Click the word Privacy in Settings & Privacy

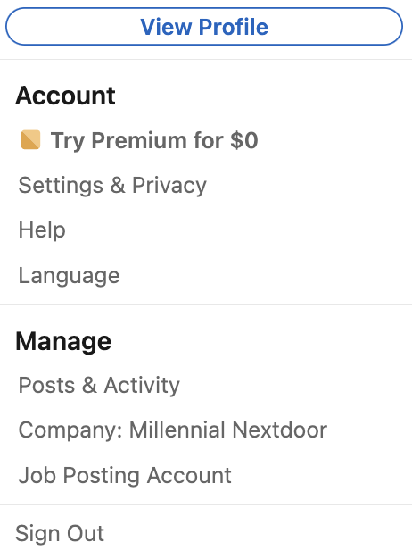169,186
